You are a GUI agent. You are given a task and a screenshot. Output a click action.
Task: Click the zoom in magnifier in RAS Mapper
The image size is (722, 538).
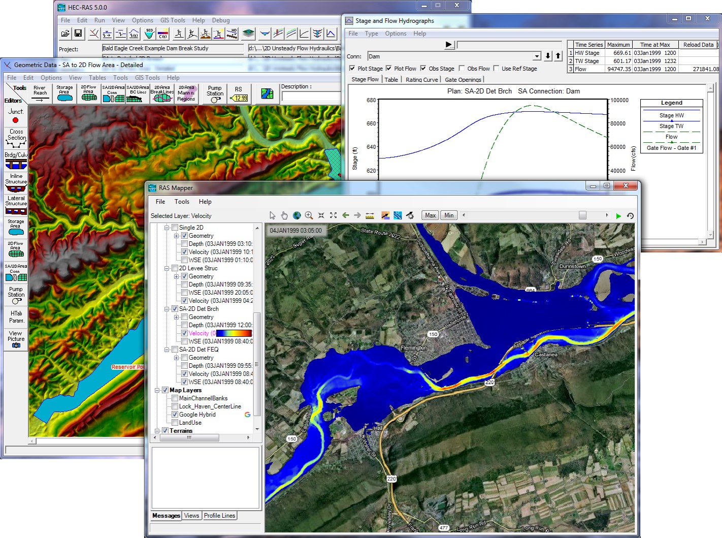309,215
